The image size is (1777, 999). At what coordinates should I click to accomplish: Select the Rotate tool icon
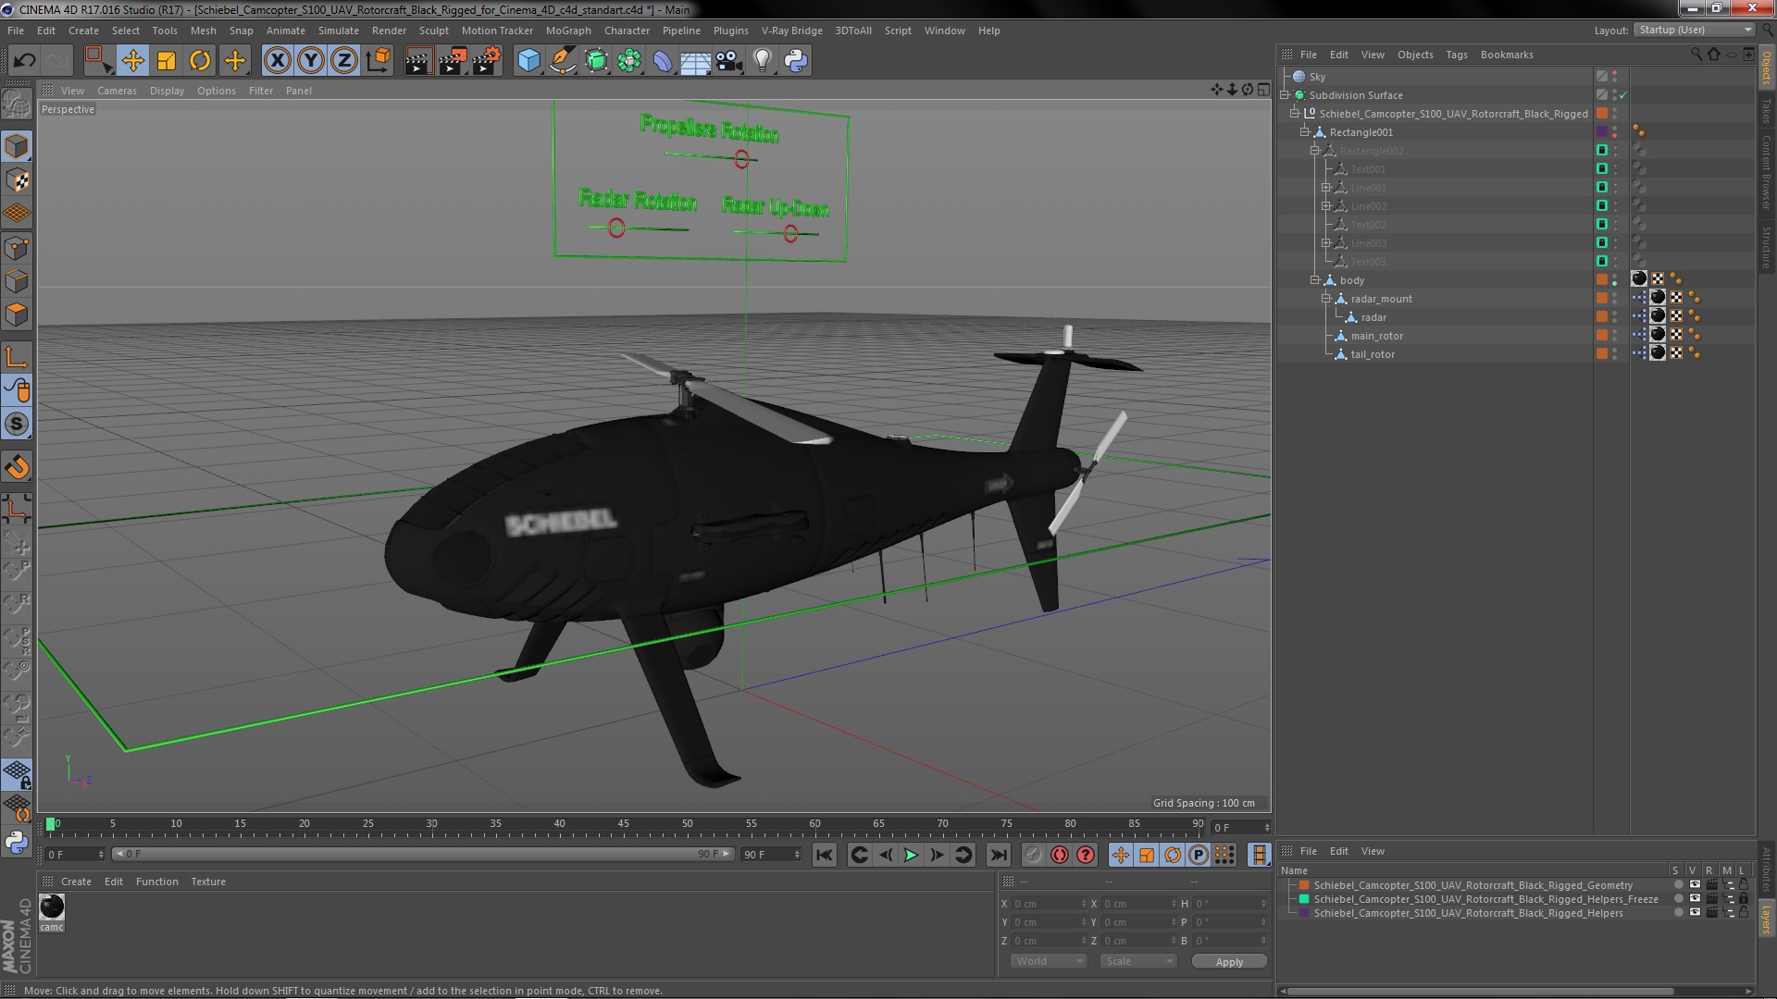[x=200, y=61]
